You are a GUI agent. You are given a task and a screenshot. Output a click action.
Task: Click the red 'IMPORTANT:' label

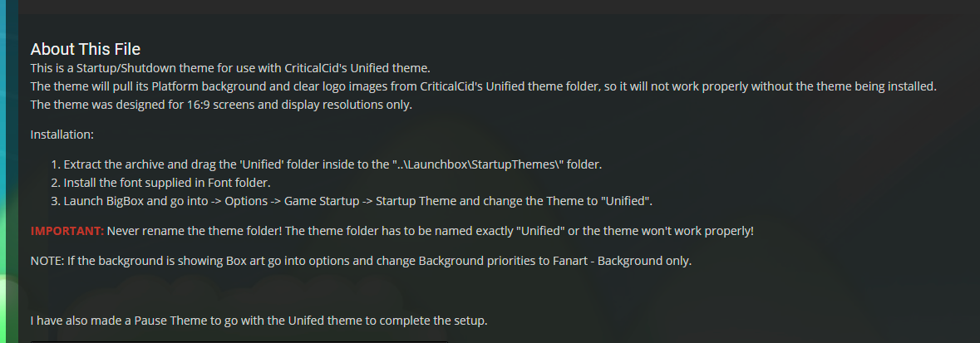click(x=67, y=231)
